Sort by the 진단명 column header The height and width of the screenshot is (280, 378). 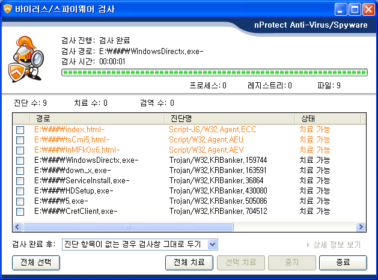pyautogui.click(x=230, y=118)
